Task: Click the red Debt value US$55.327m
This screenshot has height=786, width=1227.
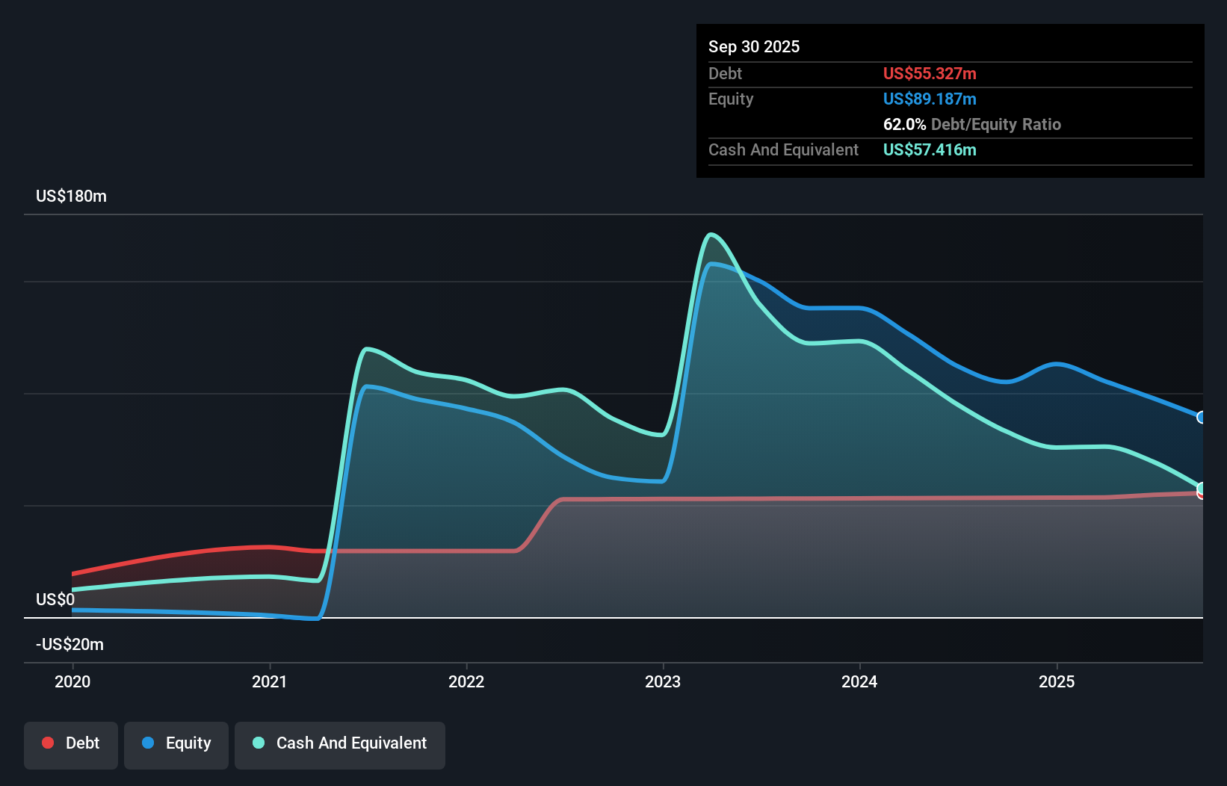Action: pos(930,73)
